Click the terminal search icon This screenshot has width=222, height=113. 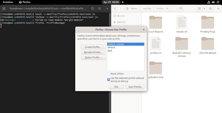(92, 9)
